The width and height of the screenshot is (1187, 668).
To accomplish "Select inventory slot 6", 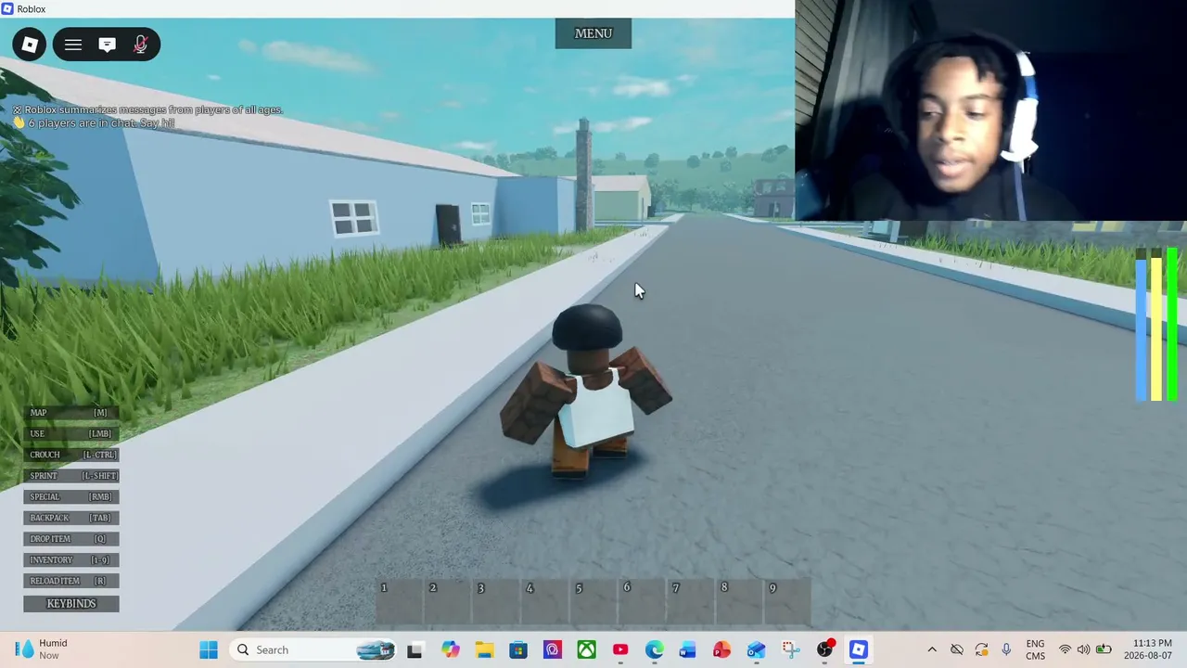I will coord(644,601).
